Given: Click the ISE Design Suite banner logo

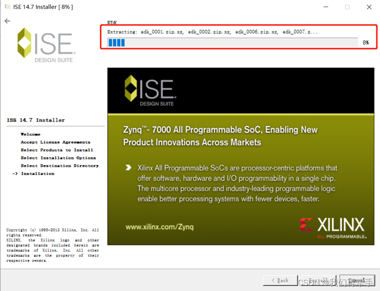Looking at the screenshot, I should (x=151, y=90).
